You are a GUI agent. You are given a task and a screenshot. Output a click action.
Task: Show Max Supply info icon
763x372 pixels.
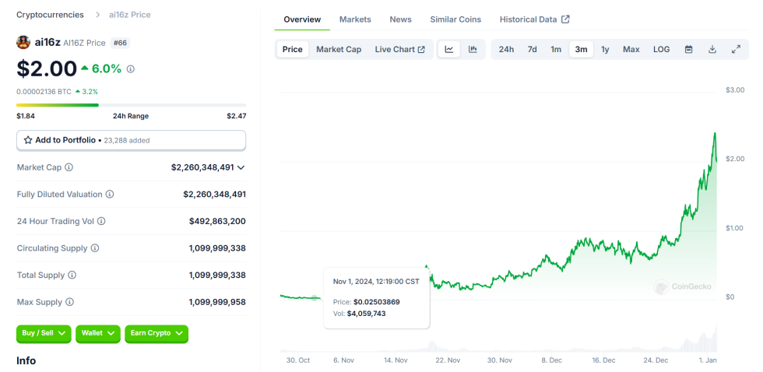point(69,302)
